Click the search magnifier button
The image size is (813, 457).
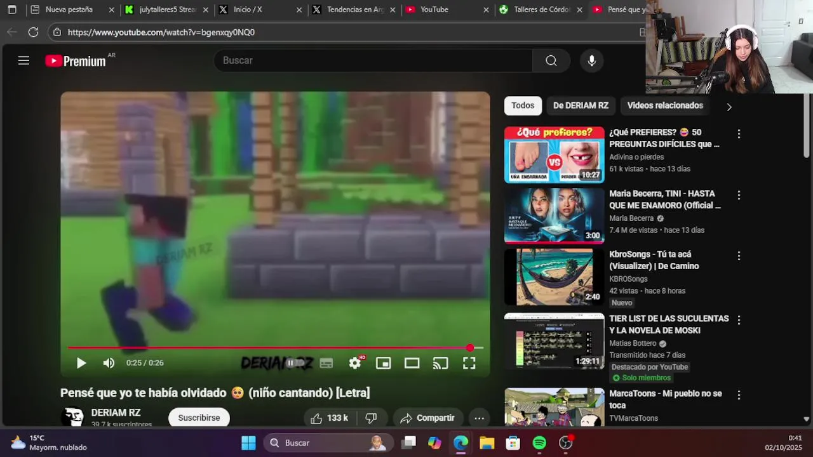(x=551, y=60)
